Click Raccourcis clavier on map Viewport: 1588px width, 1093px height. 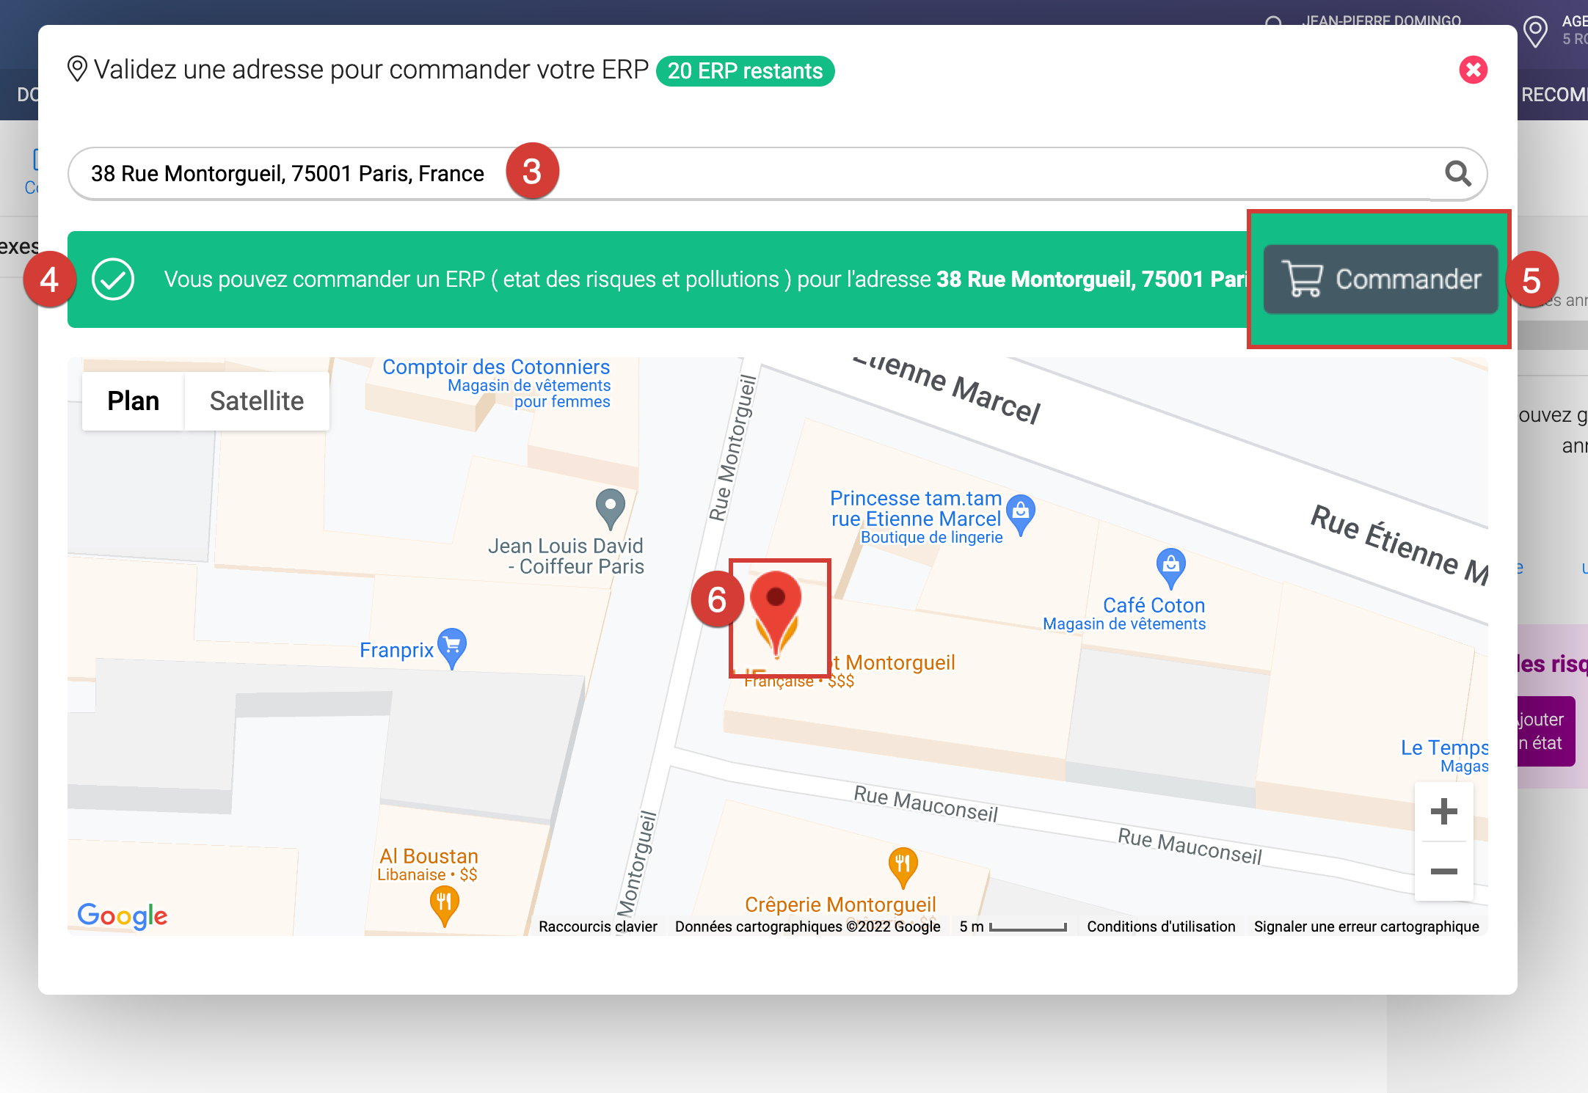[597, 926]
